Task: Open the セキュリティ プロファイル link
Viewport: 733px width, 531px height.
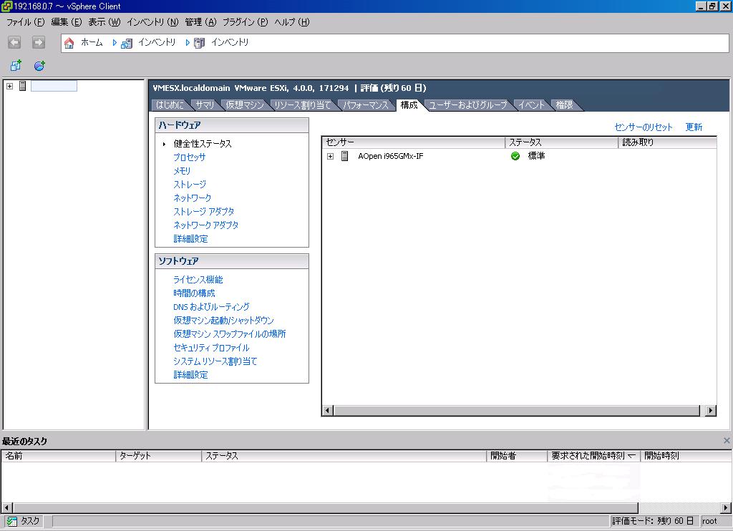Action: (x=211, y=348)
